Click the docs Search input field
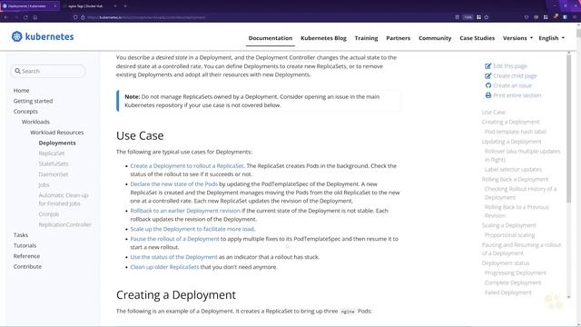 point(48,71)
